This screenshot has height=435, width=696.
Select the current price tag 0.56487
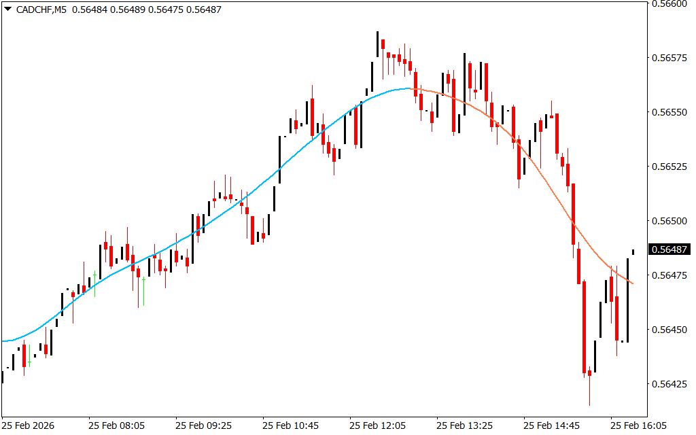(669, 249)
